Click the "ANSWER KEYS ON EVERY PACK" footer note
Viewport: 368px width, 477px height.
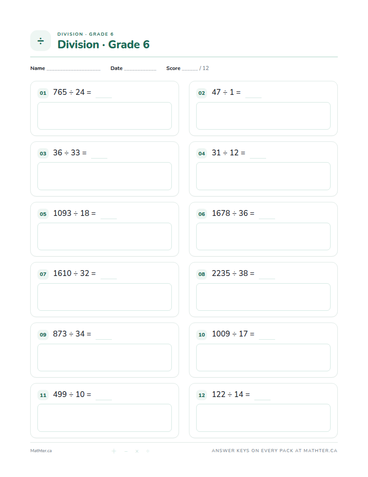tap(275, 451)
